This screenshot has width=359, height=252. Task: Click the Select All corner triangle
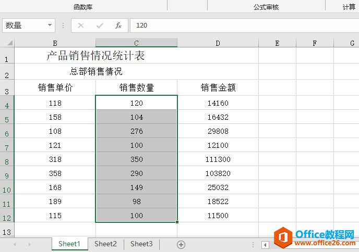9,43
